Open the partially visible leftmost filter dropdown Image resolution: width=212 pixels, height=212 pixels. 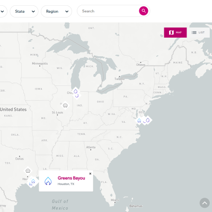coord(3,11)
